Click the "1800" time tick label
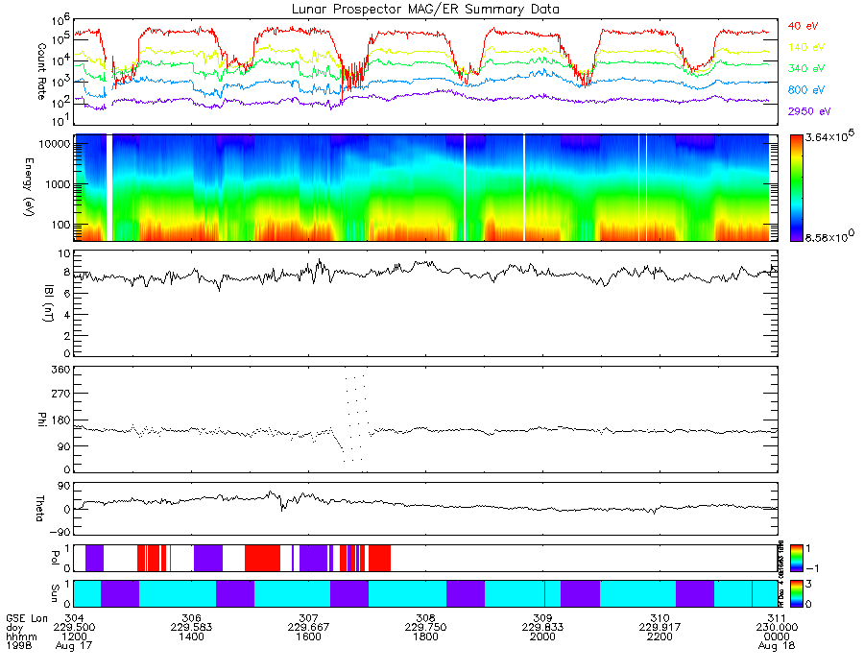The image size is (864, 672). [425, 636]
